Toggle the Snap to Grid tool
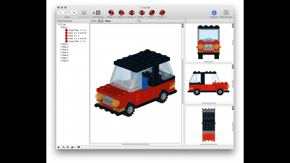Viewport: 290px width, 163px height. coord(84,13)
